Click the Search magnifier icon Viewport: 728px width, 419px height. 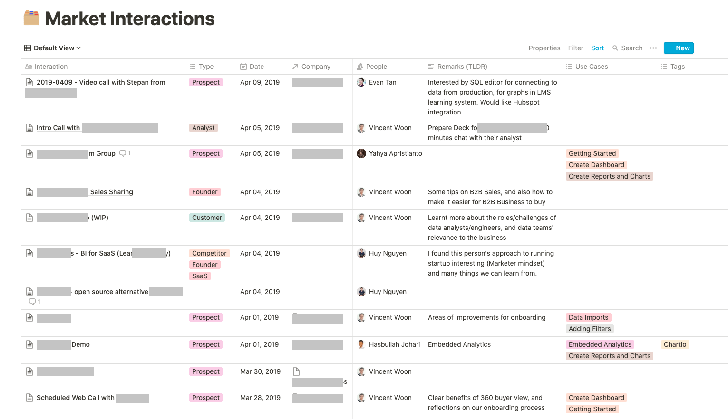pyautogui.click(x=615, y=48)
